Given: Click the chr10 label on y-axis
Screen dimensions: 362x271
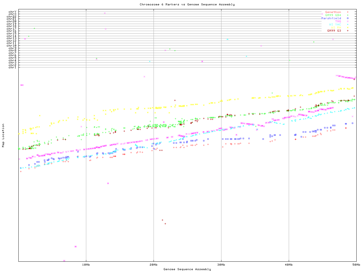Looking at the screenshot, I should (x=11, y=46).
